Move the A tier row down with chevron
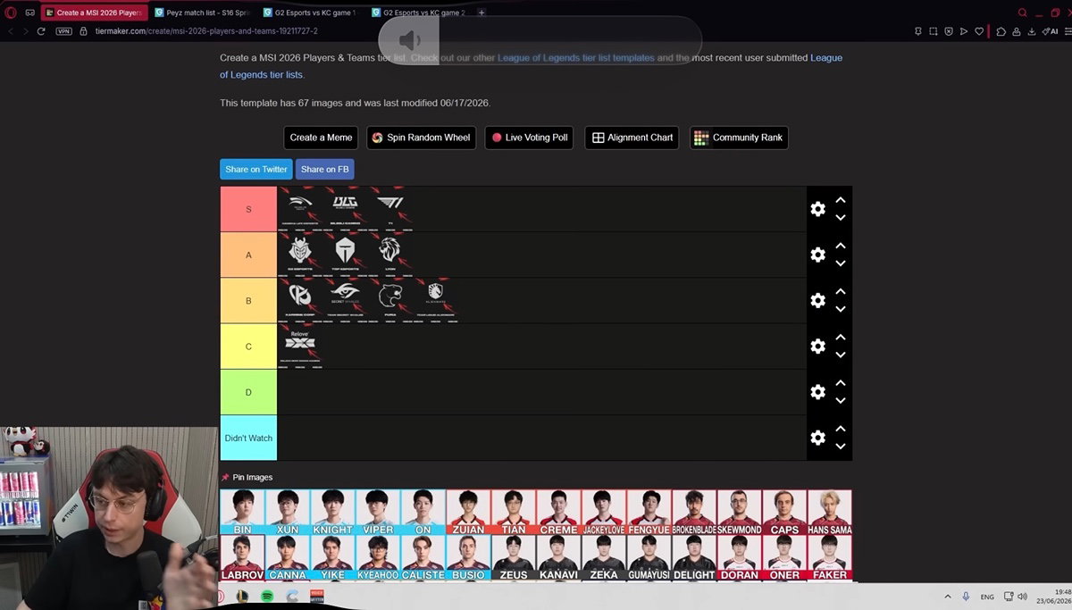The width and height of the screenshot is (1072, 610). (840, 263)
